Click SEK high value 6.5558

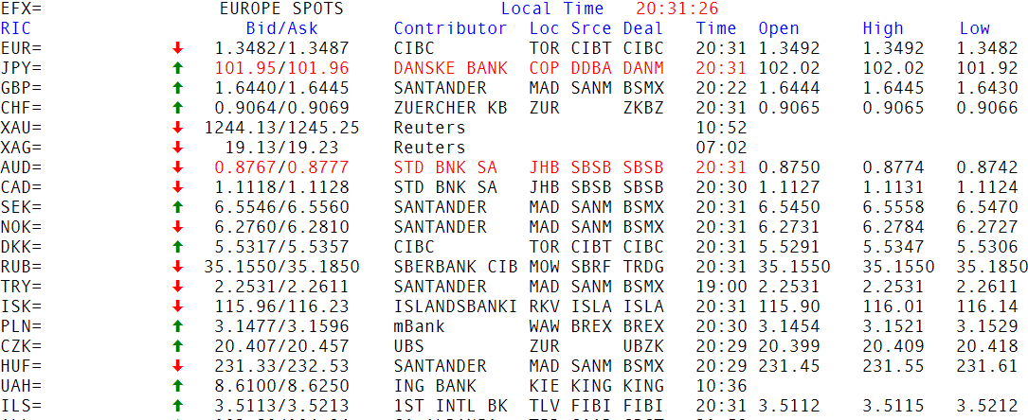pos(893,207)
